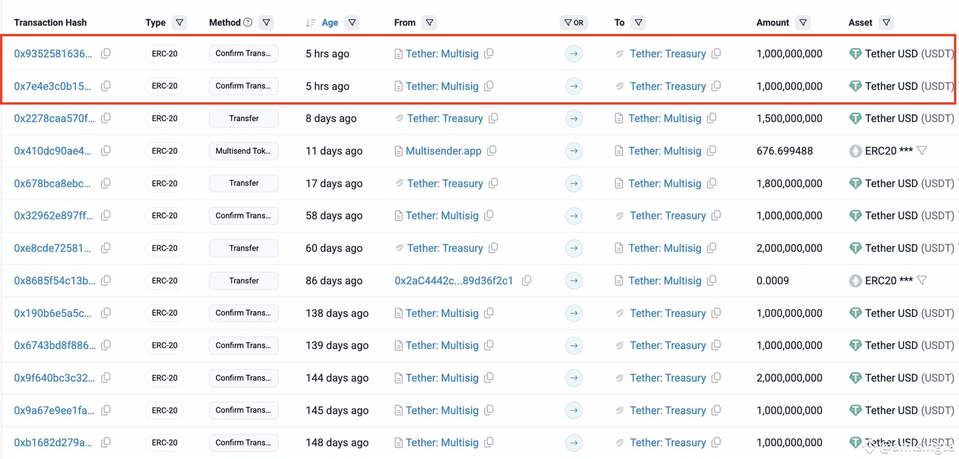The width and height of the screenshot is (959, 459).
Task: Sort by Age column header
Action: coord(330,23)
